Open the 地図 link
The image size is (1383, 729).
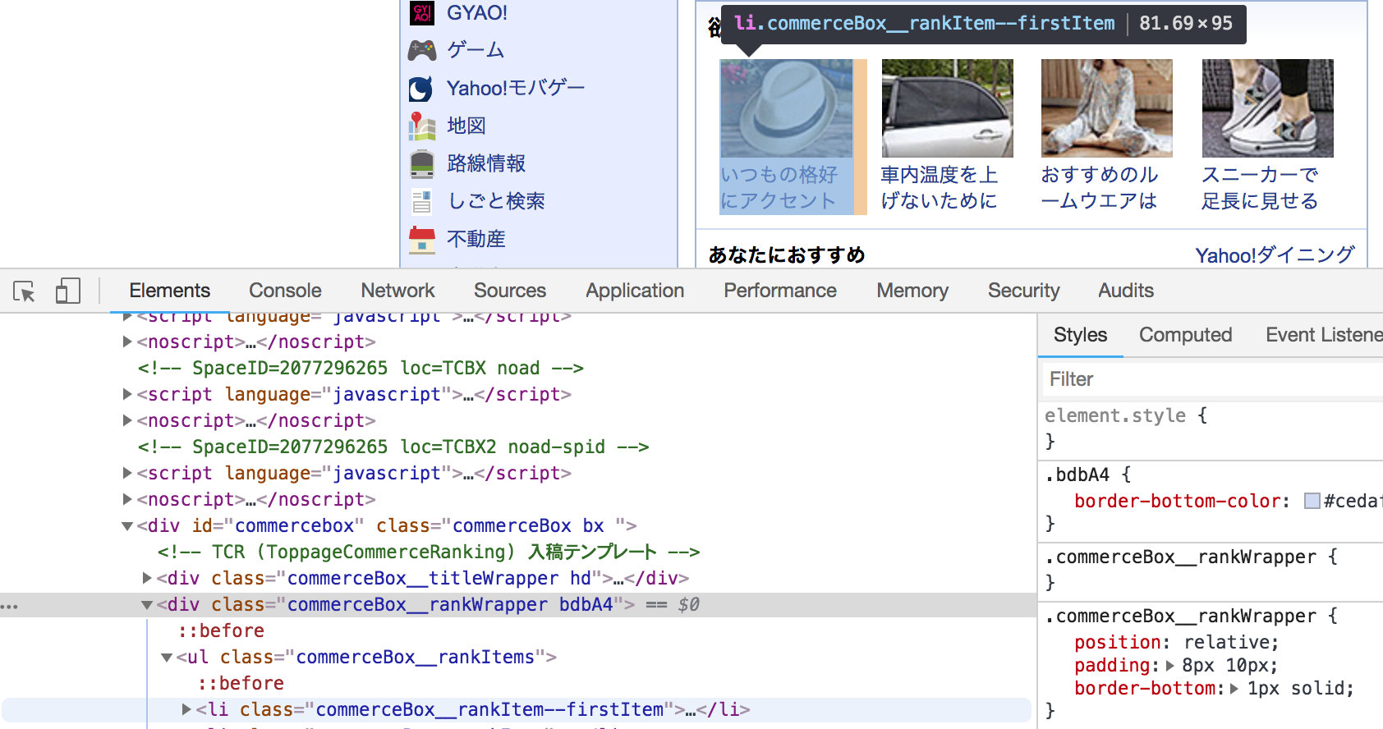(466, 126)
